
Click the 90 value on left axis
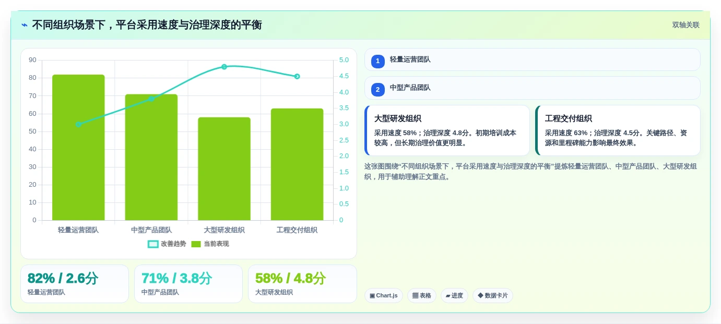pos(32,60)
